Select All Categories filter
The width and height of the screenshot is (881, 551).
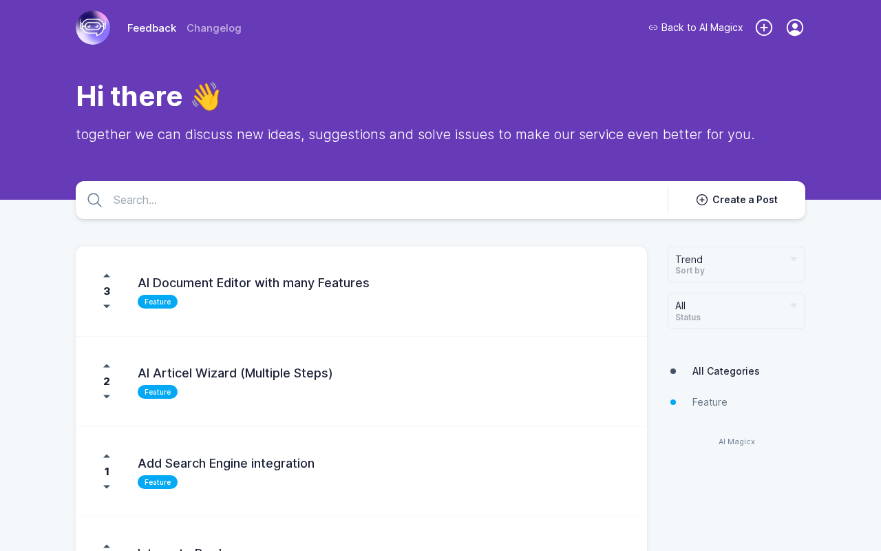click(725, 371)
